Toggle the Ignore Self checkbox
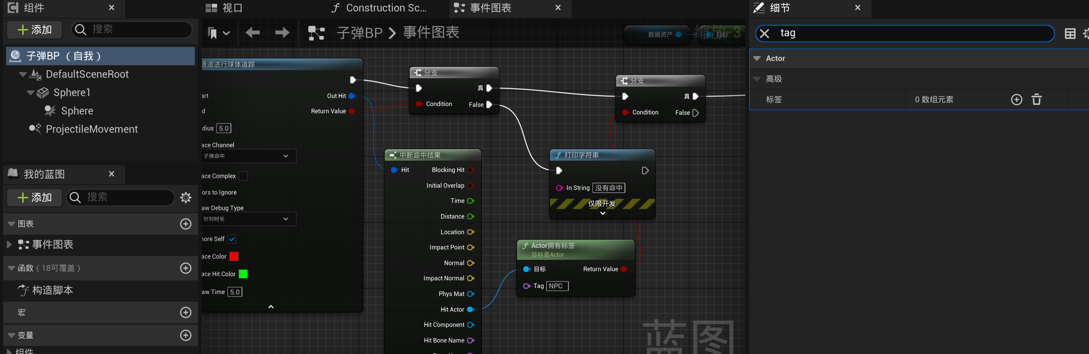The width and height of the screenshot is (1089, 354). tap(232, 239)
